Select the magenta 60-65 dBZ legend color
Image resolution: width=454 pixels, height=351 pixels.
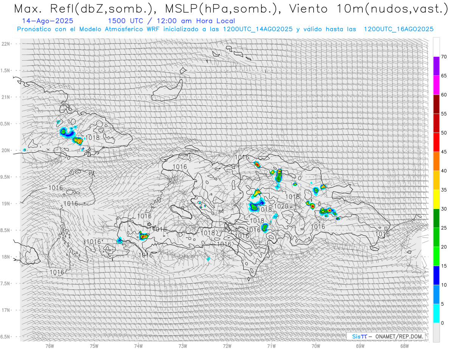[436, 85]
